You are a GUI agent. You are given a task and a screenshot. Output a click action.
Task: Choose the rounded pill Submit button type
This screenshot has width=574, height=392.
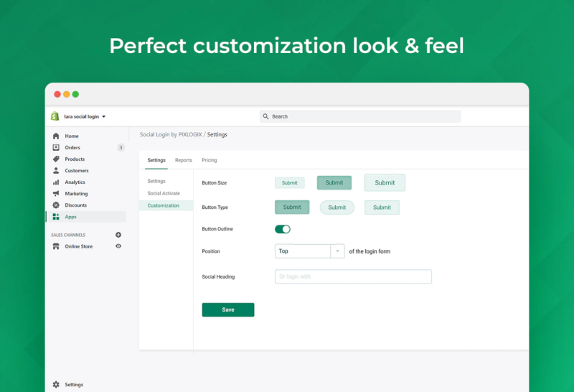click(x=337, y=207)
